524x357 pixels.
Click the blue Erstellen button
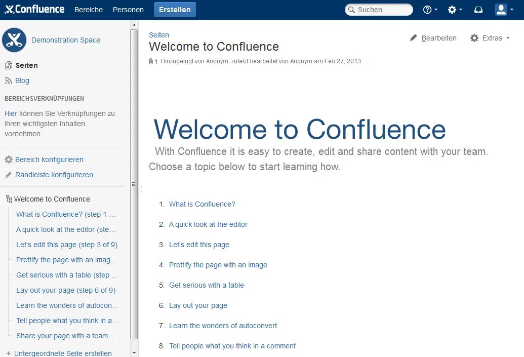point(175,9)
